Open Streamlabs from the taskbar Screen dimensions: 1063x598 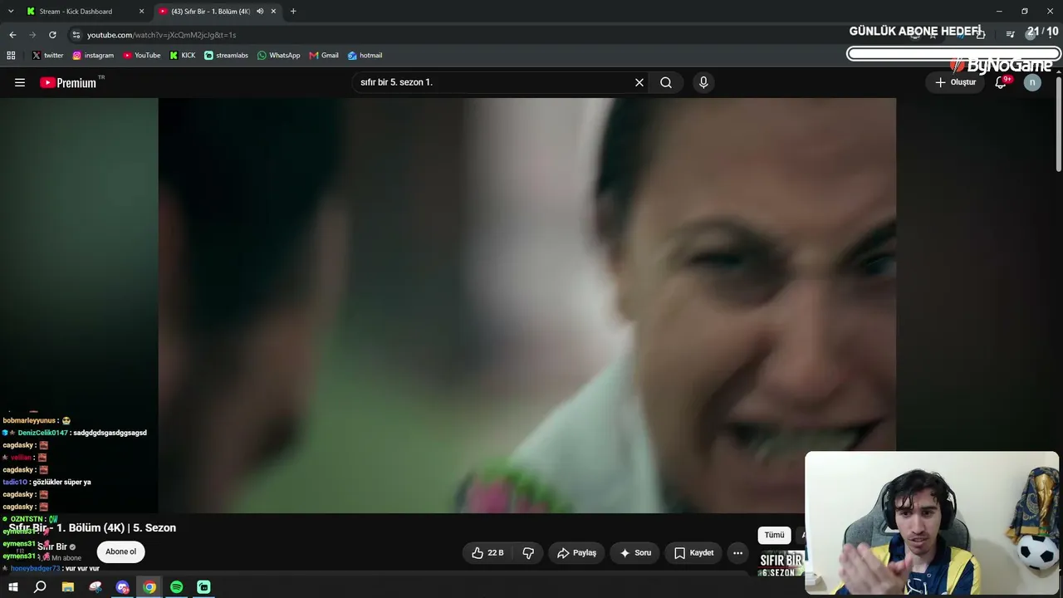[x=203, y=587]
